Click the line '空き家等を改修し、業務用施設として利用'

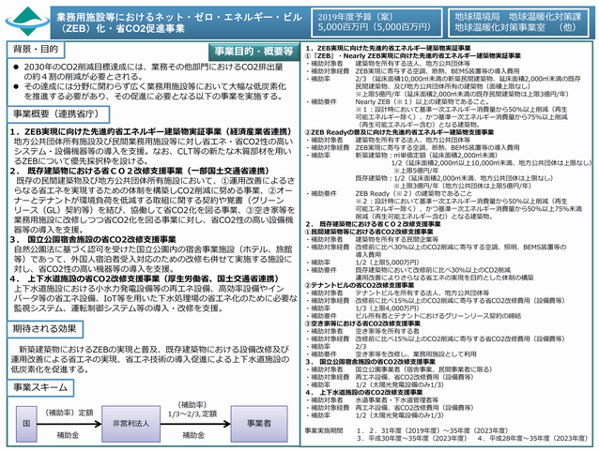416,353
